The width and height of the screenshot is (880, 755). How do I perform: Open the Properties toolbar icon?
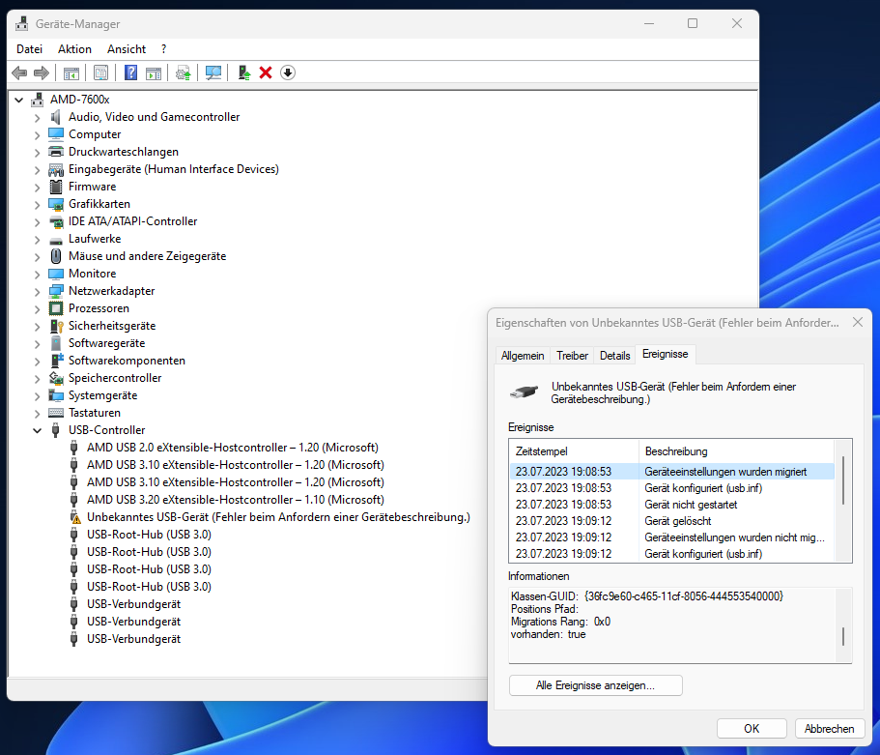101,73
